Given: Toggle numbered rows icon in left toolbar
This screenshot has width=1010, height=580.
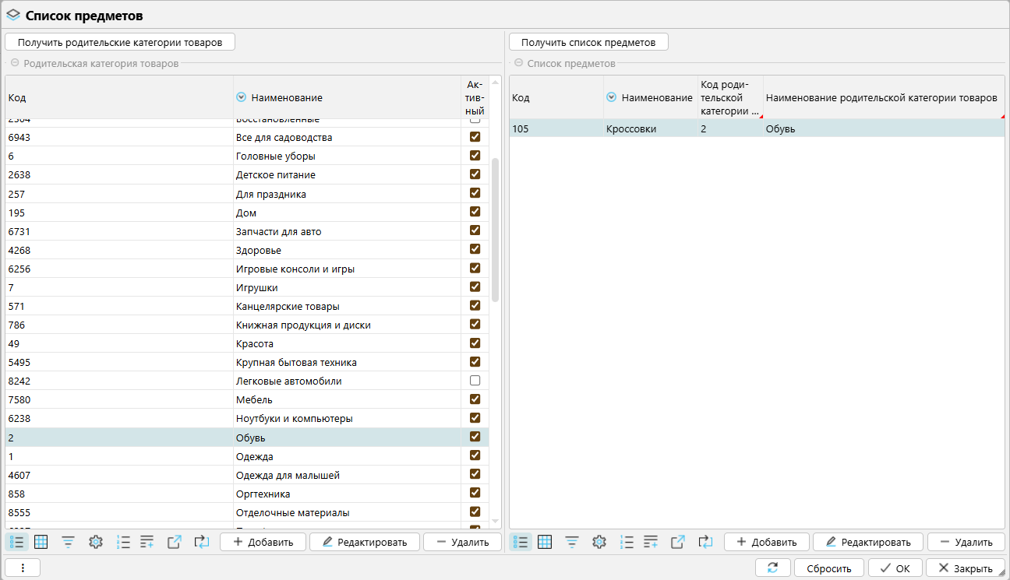Looking at the screenshot, I should (x=123, y=542).
